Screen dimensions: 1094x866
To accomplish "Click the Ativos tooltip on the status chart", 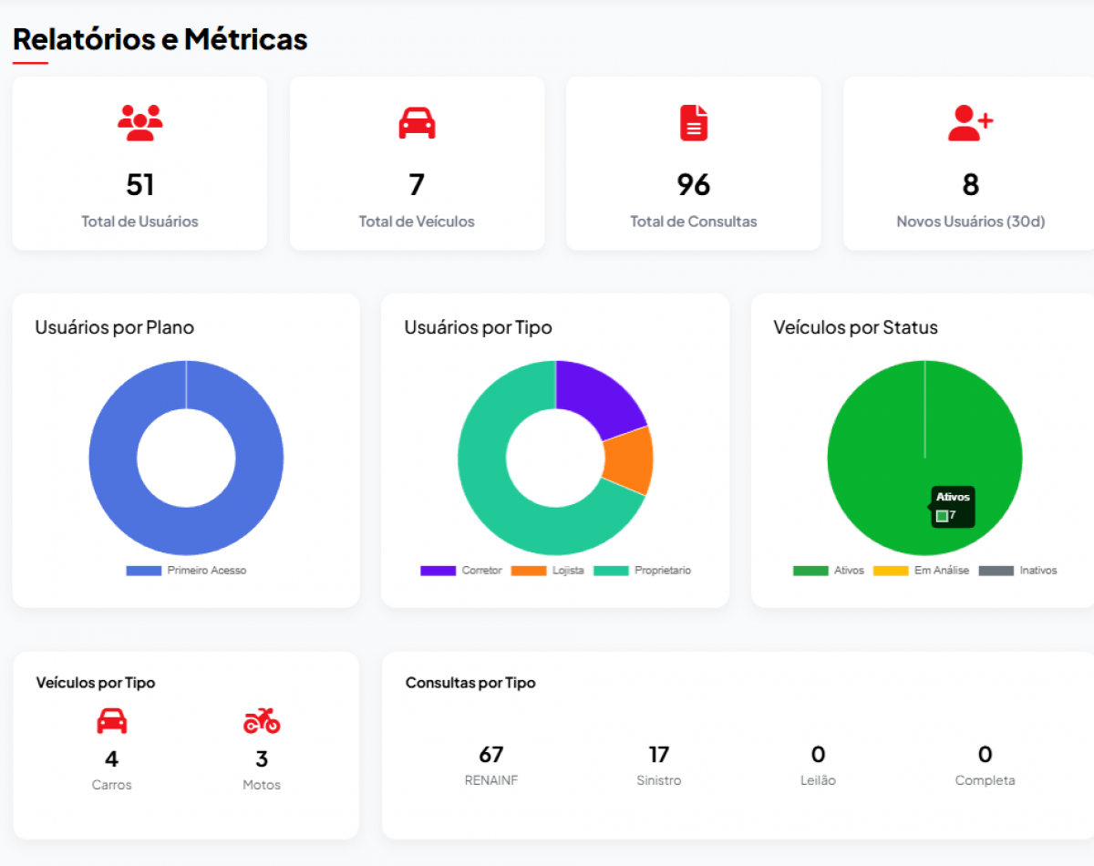I will tap(952, 507).
